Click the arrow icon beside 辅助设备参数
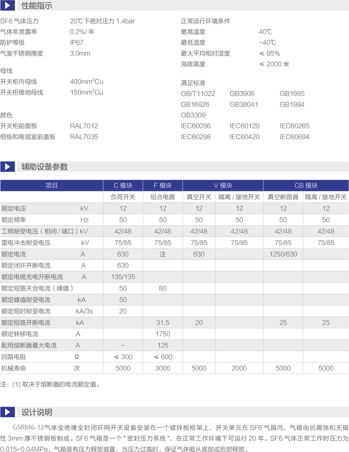 point(7,167)
